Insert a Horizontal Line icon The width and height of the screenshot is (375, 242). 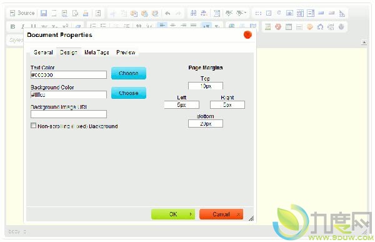pos(299,27)
